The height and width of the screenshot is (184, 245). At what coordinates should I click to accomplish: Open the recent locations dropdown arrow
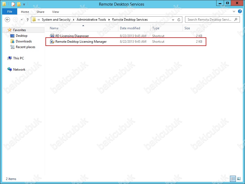coord(22,20)
